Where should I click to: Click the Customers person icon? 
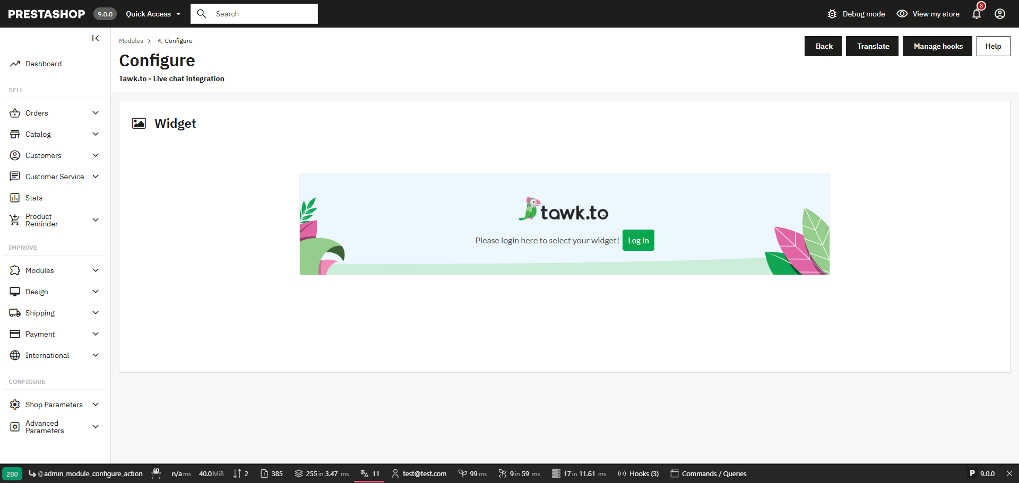coord(15,155)
